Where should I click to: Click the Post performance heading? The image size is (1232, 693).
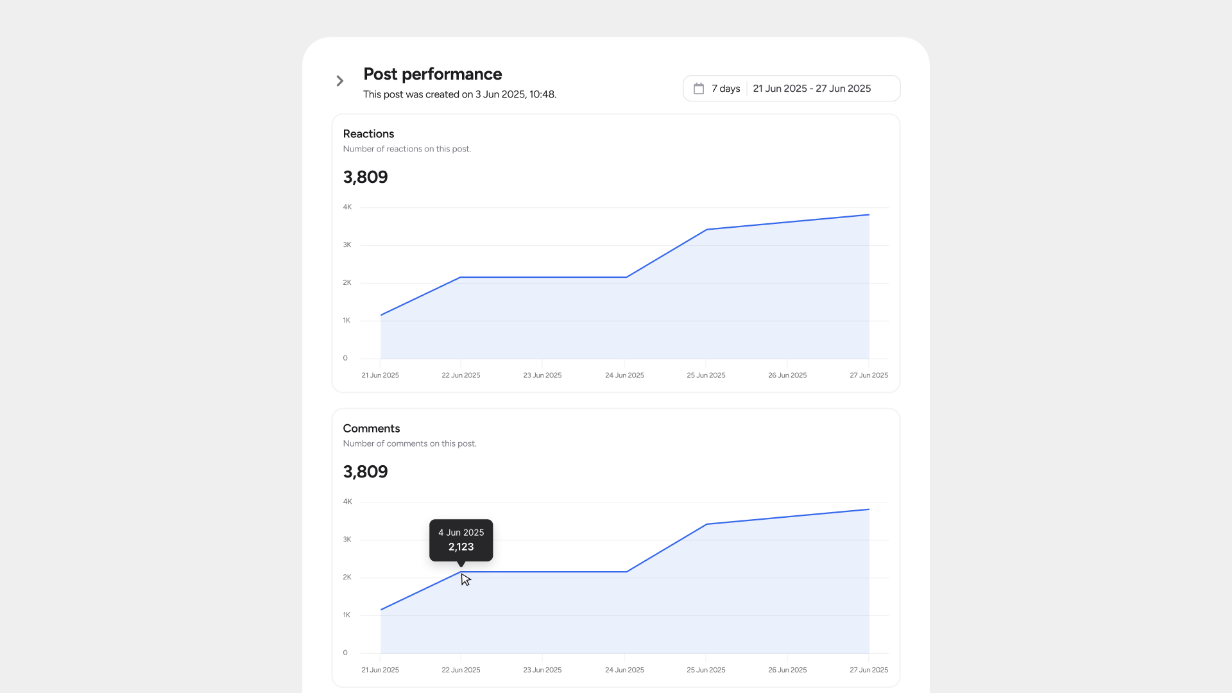432,74
